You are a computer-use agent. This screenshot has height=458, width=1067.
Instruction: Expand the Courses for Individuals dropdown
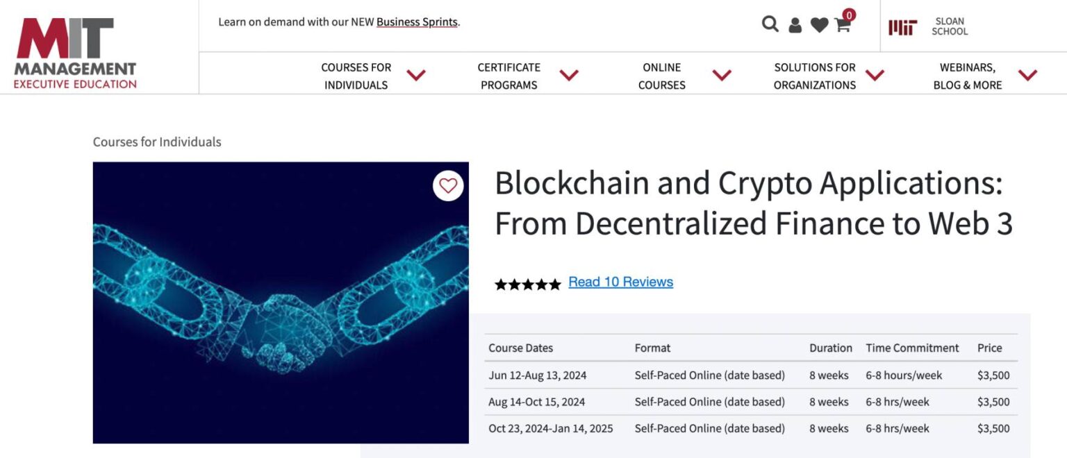tap(356, 76)
